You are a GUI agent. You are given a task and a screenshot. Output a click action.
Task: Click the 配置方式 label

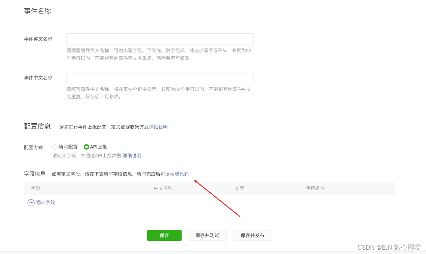click(33, 148)
